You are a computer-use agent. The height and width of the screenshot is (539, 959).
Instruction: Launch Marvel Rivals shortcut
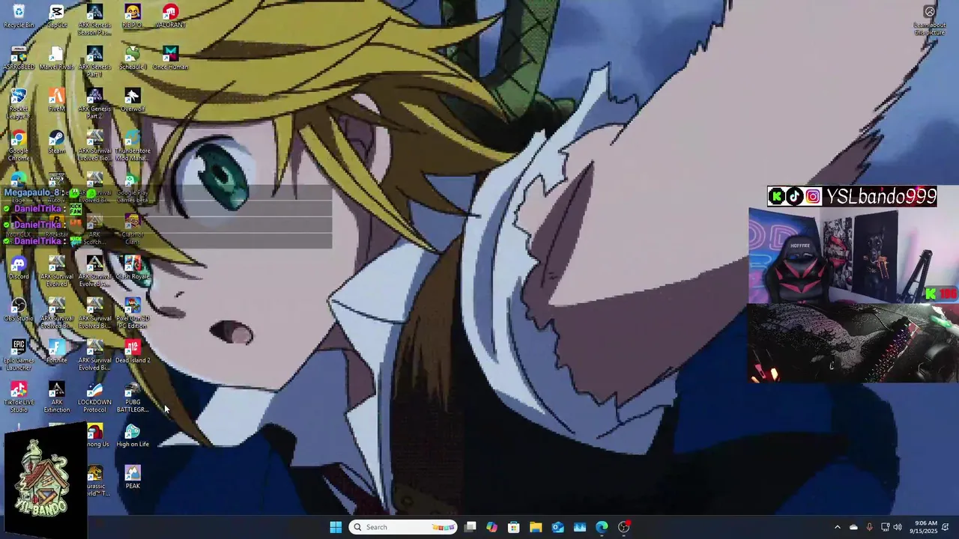click(57, 58)
